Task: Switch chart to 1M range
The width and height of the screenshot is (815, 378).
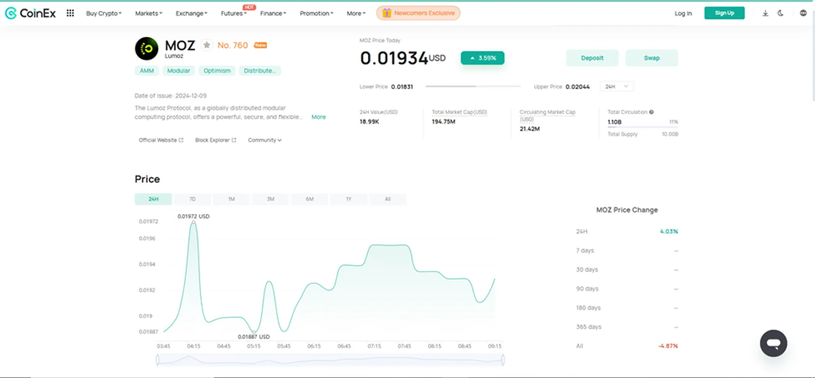Action: pos(231,199)
